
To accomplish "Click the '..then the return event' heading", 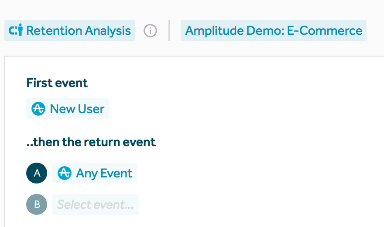I will [x=91, y=142].
